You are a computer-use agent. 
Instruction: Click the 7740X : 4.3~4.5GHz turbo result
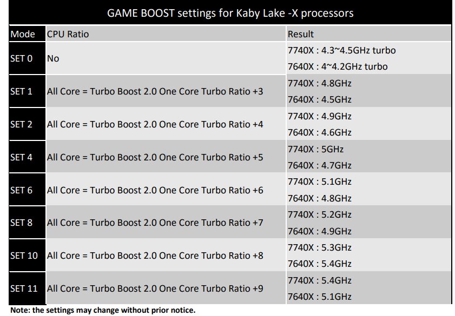coord(341,50)
